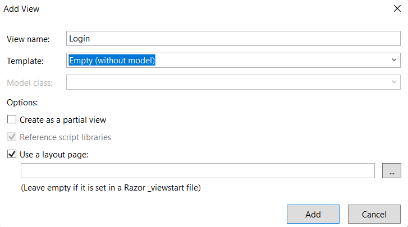Expand the Template dropdown arrow
Image resolution: width=408 pixels, height=227 pixels.
394,60
